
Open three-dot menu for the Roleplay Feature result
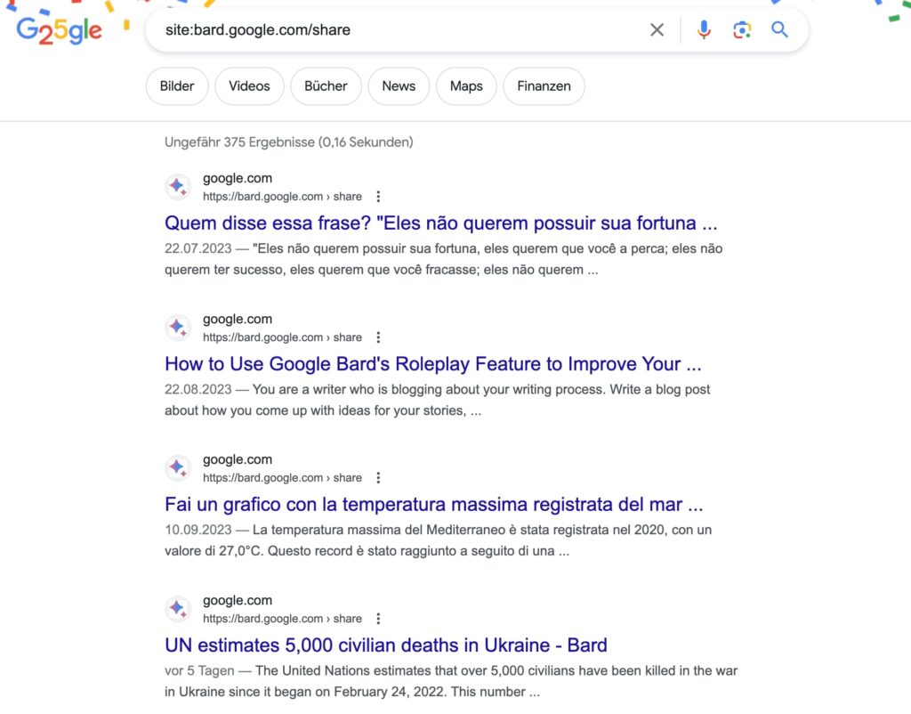[378, 337]
